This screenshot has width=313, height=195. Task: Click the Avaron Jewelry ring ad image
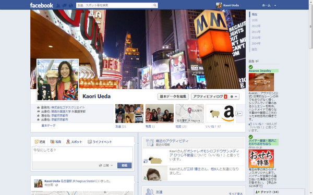tap(261, 82)
